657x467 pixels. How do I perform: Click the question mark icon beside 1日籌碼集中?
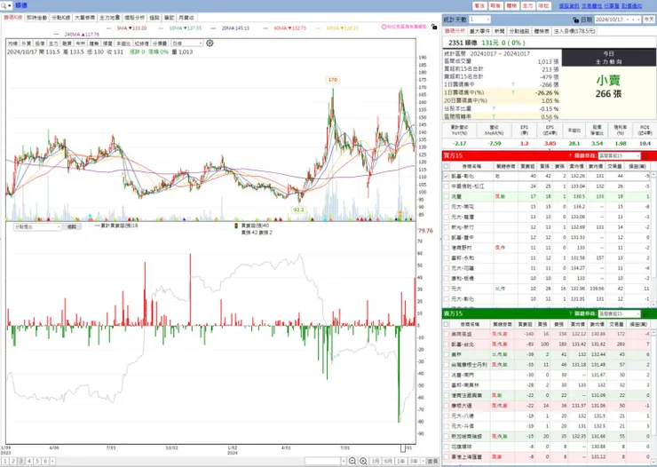(513, 84)
